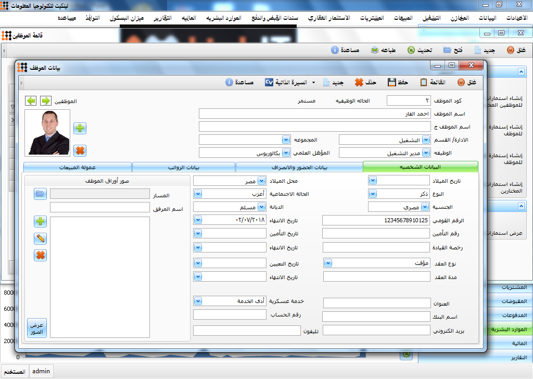Open the المؤهل العلمى qualification dropdown
Image resolution: width=533 pixels, height=379 pixels.
[286, 153]
